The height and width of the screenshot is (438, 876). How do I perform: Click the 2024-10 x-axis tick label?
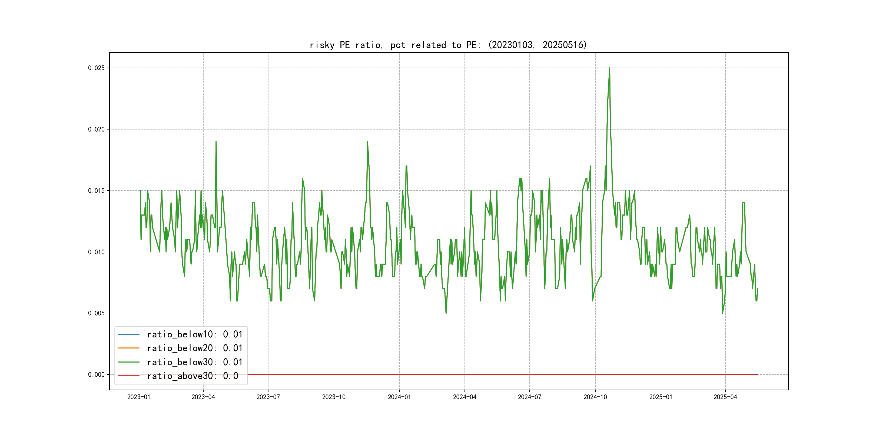click(595, 397)
